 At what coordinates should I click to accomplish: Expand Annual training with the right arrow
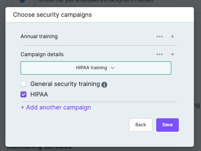click(173, 36)
